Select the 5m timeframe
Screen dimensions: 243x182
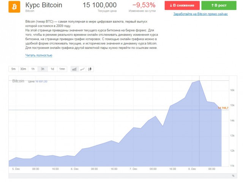pos(13,69)
